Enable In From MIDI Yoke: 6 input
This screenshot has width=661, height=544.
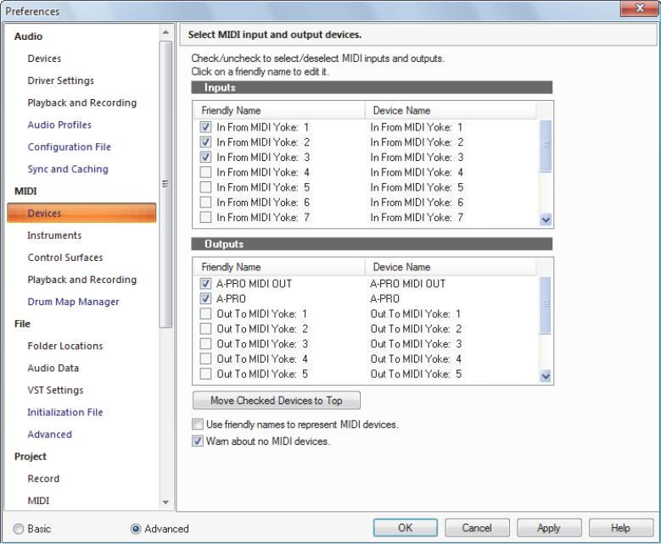tap(205, 203)
